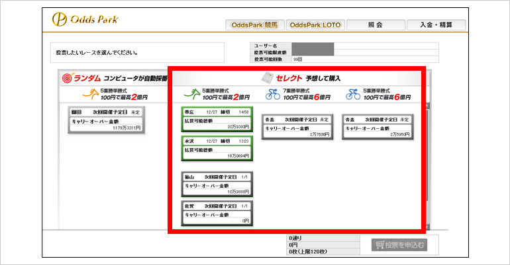
Task: Click the ユーザー名 label
Action: 266,46
